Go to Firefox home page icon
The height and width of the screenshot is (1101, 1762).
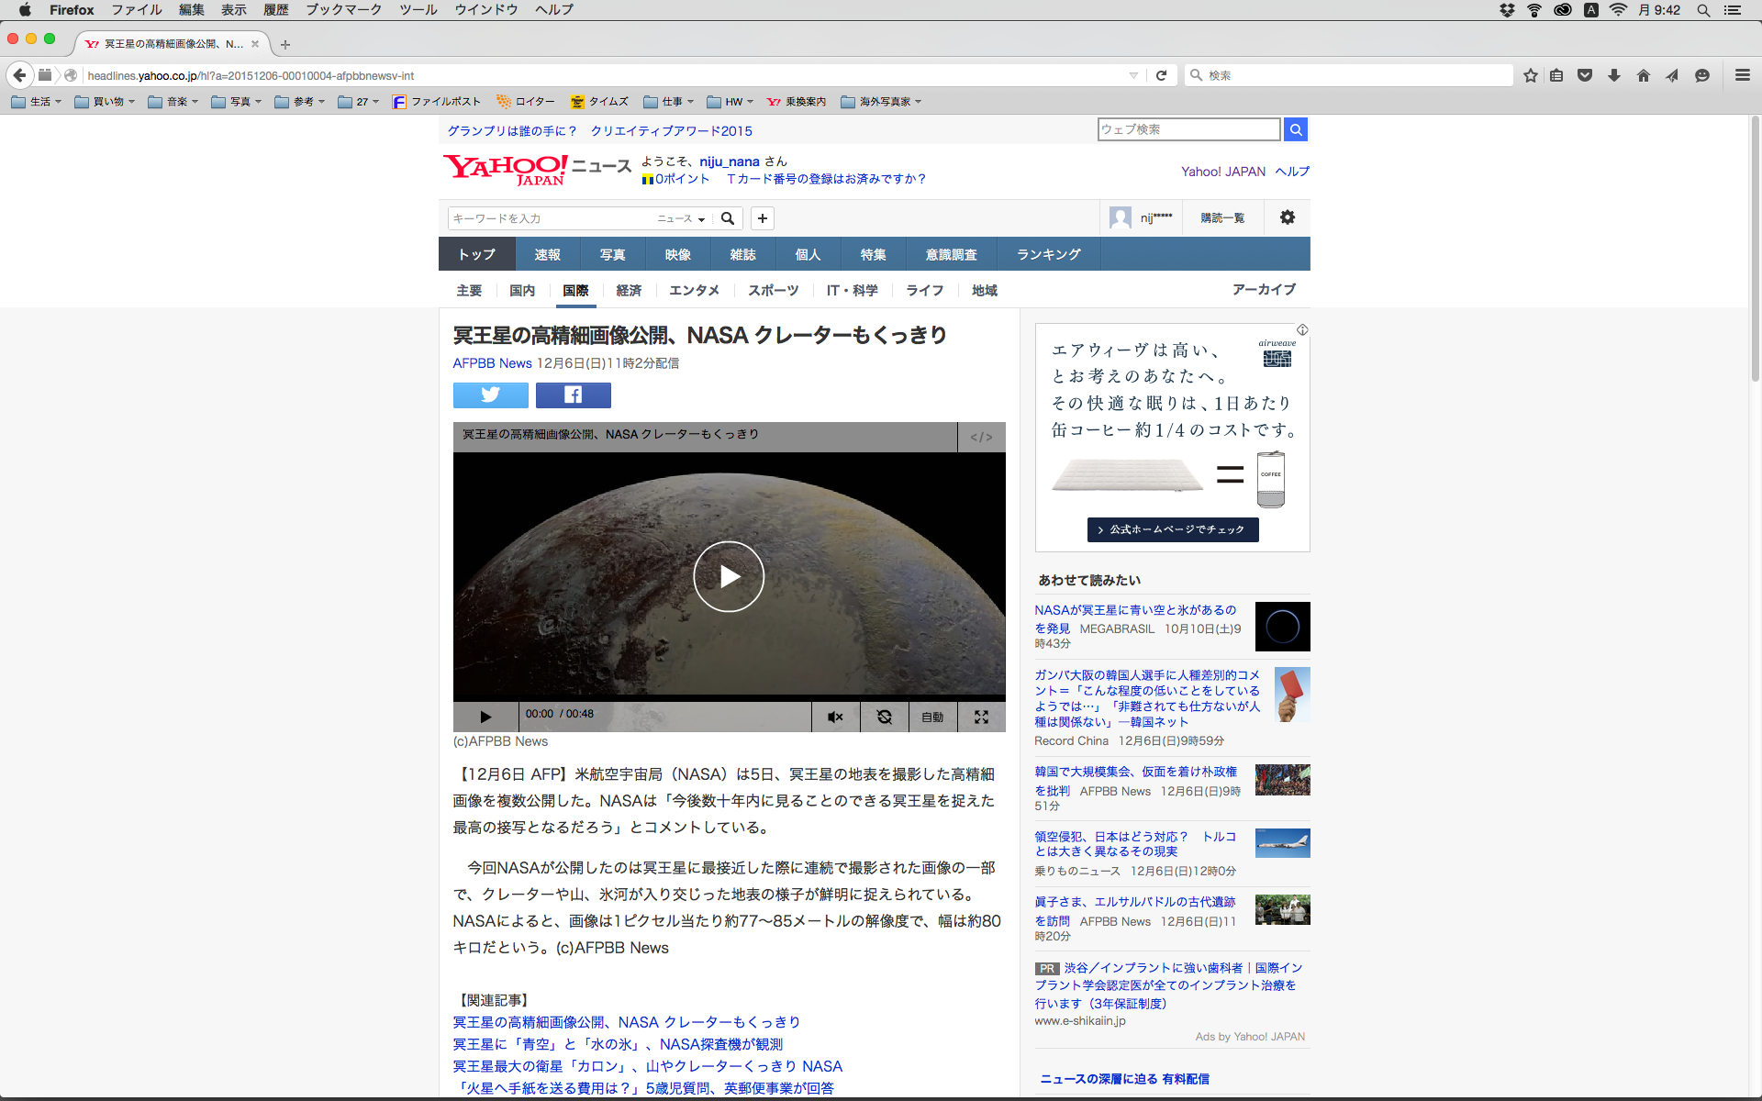pyautogui.click(x=1644, y=75)
